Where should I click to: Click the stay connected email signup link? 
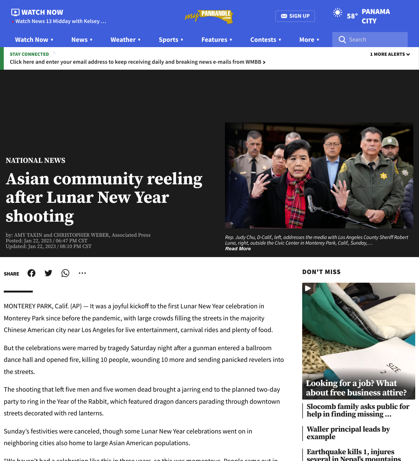coord(138,62)
